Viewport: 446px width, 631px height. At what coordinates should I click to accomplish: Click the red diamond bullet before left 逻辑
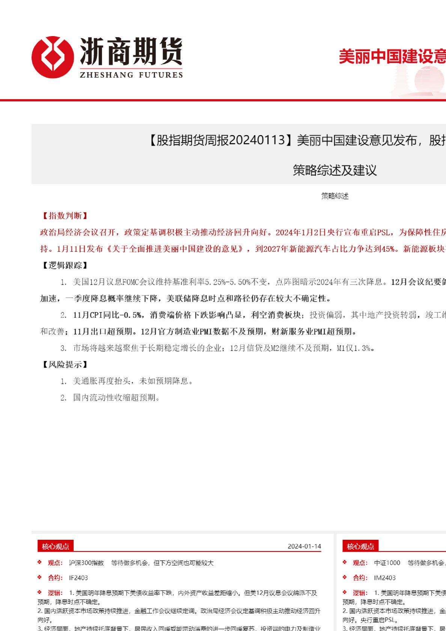[x=39, y=592]
